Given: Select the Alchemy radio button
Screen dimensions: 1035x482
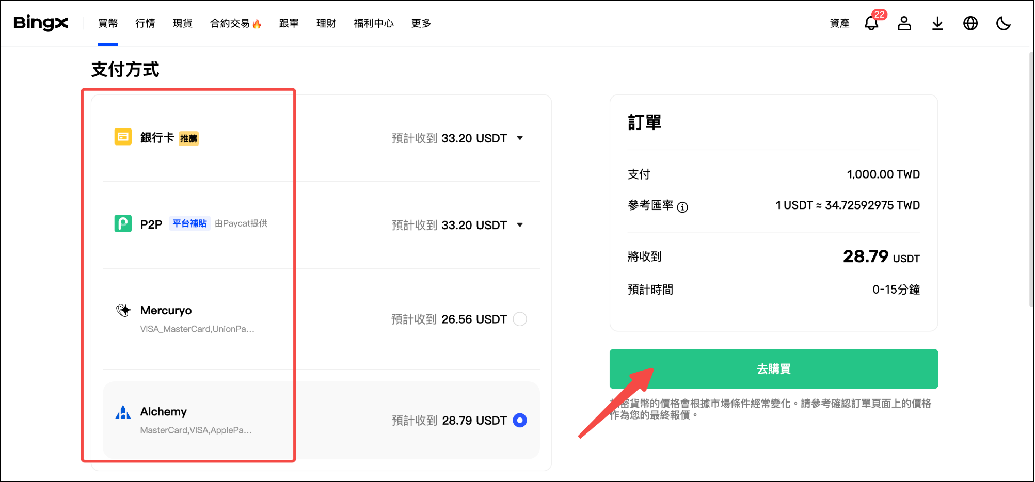Looking at the screenshot, I should pos(520,420).
